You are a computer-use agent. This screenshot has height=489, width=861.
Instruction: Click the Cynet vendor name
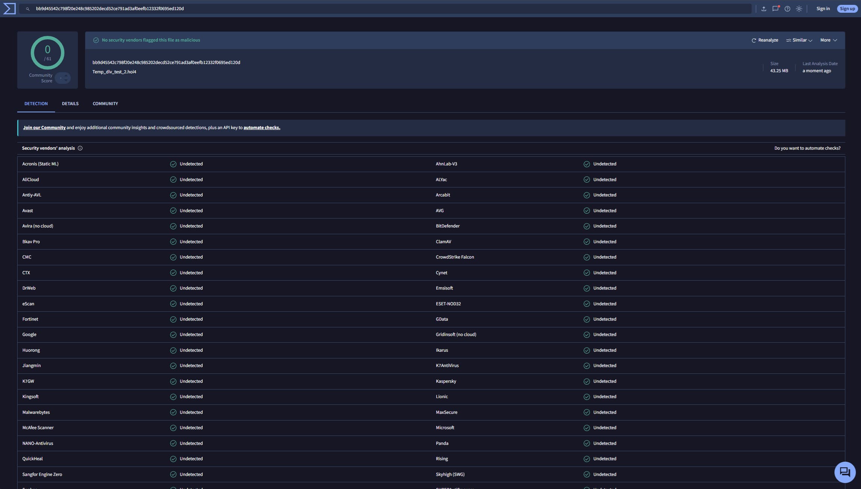(x=441, y=273)
